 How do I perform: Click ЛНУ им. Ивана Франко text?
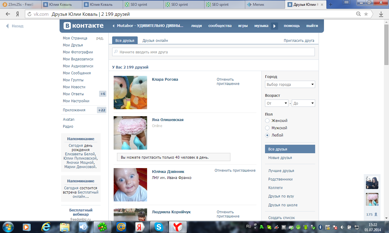pyautogui.click(x=172, y=177)
